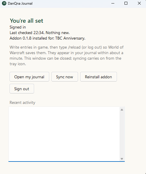Sign out of the account
This screenshot has width=146, height=174.
(22, 89)
